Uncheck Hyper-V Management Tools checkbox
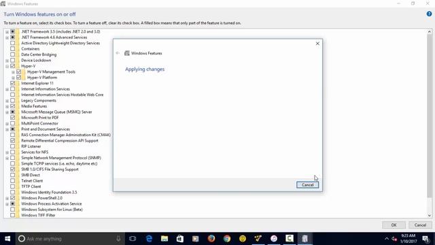 (x=18, y=71)
